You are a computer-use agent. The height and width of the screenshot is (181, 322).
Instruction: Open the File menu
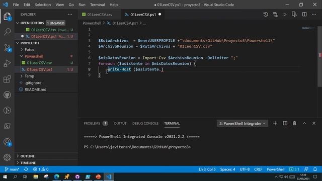click(x=16, y=5)
